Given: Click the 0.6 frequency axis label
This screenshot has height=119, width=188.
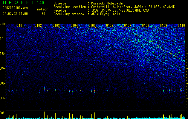Looking at the screenshot, I should tap(2, 113).
